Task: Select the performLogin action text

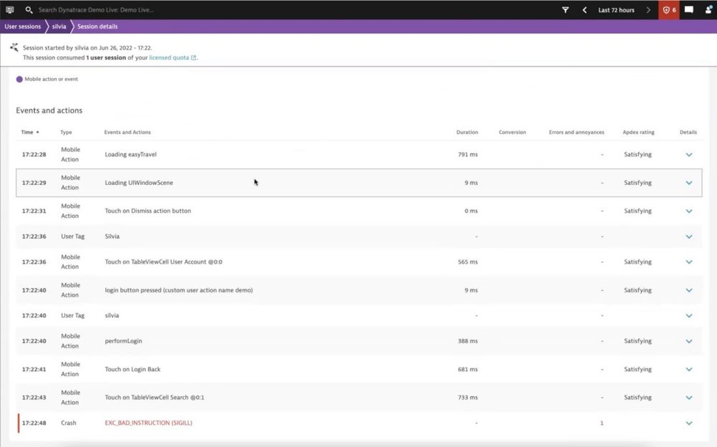Action: (x=123, y=341)
